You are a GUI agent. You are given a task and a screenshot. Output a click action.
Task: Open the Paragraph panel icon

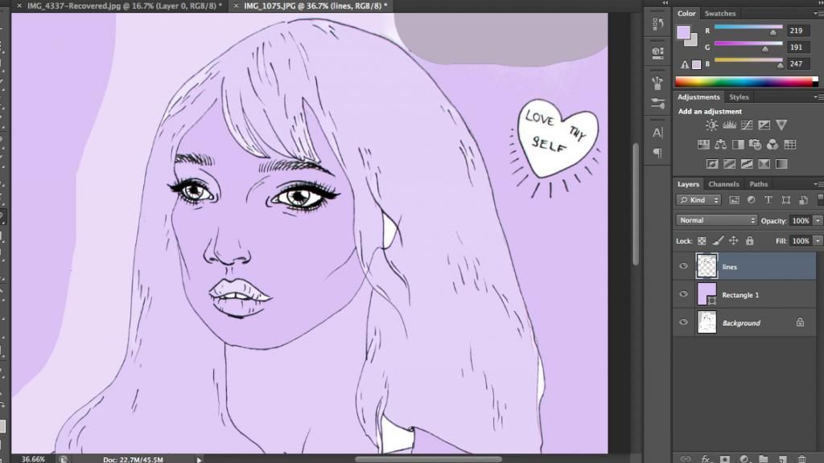point(657,153)
